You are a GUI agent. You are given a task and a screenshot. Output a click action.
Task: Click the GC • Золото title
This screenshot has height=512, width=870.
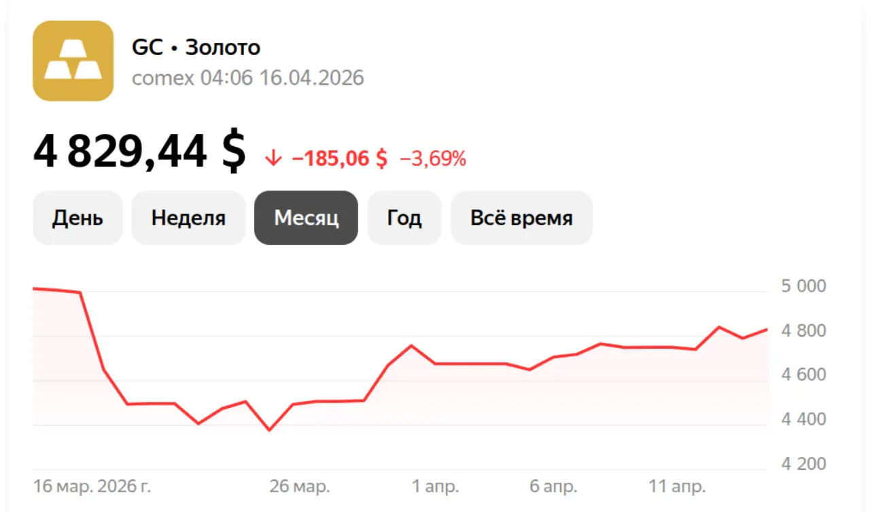(196, 48)
